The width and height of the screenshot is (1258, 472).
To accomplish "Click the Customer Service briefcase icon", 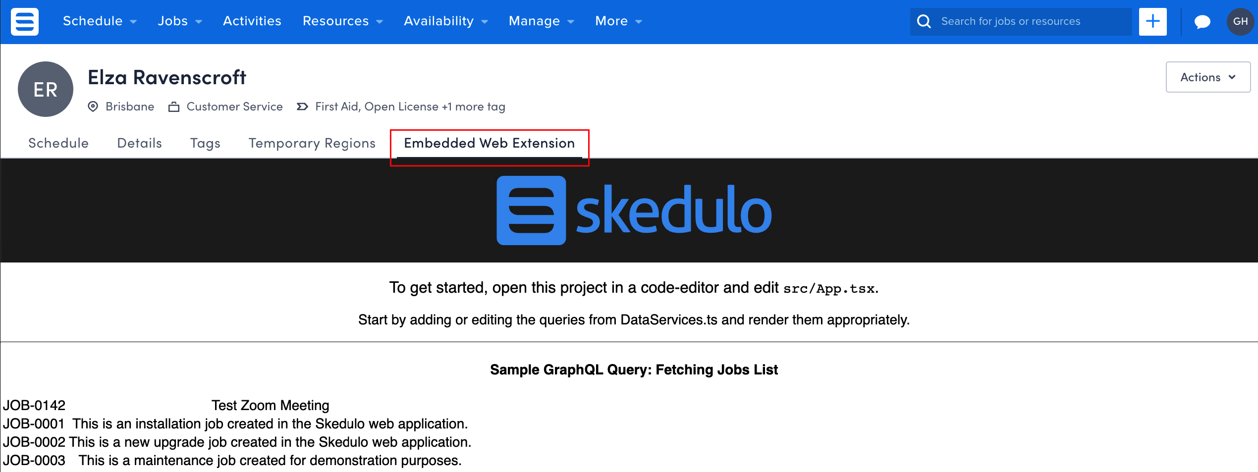I will pyautogui.click(x=173, y=106).
